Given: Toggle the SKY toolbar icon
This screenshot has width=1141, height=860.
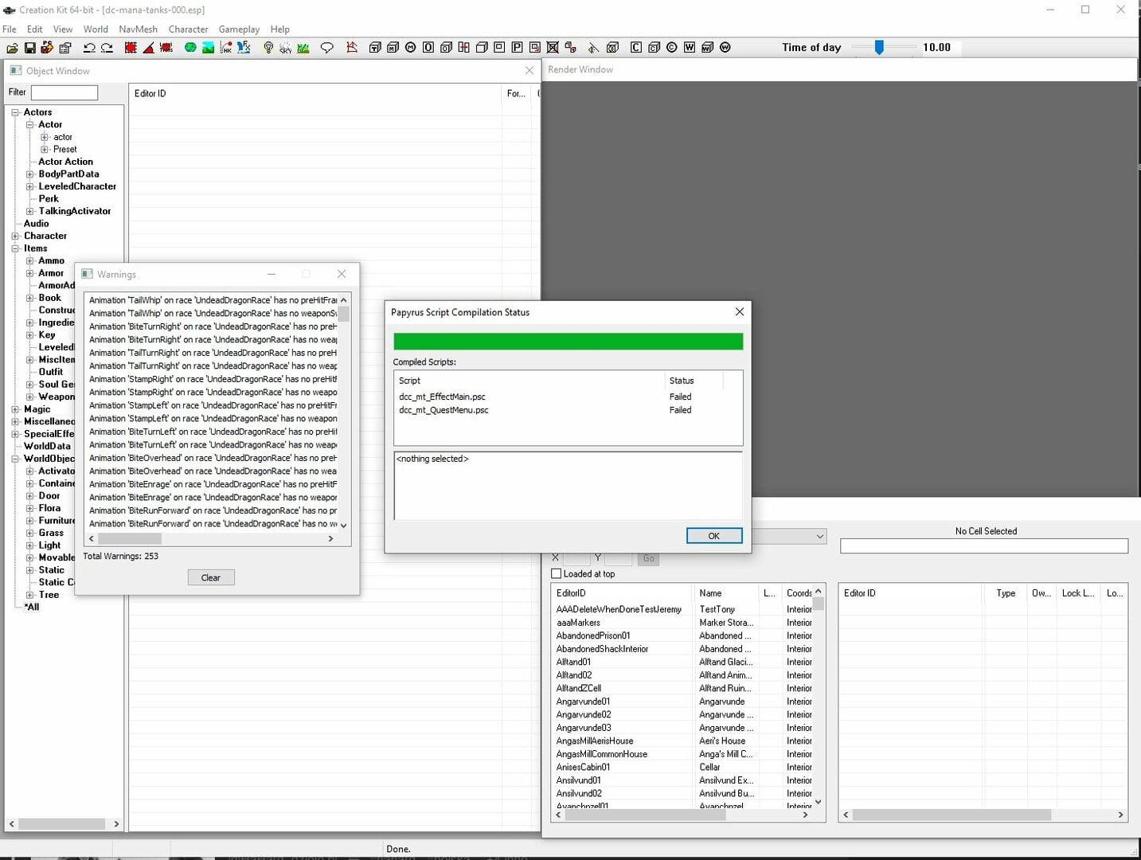Looking at the screenshot, I should click(x=285, y=48).
